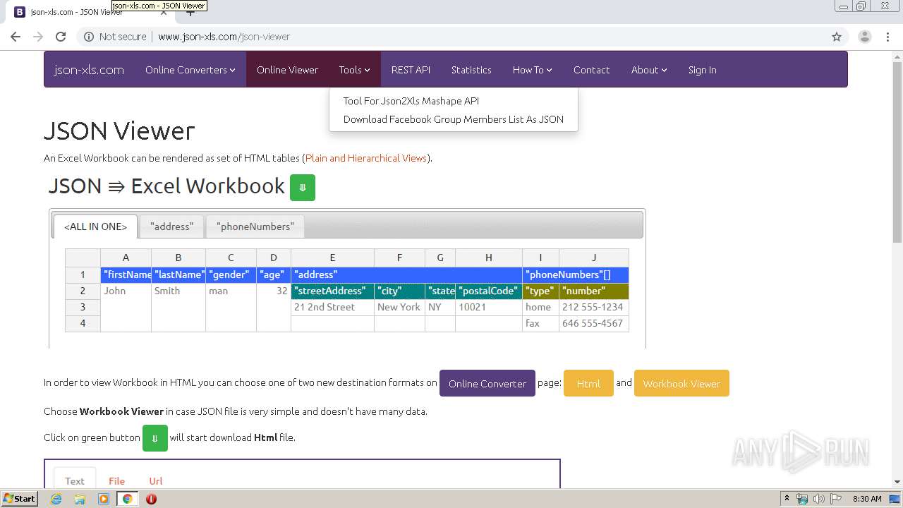Close the JSON Viewer browser tab

coord(164,12)
